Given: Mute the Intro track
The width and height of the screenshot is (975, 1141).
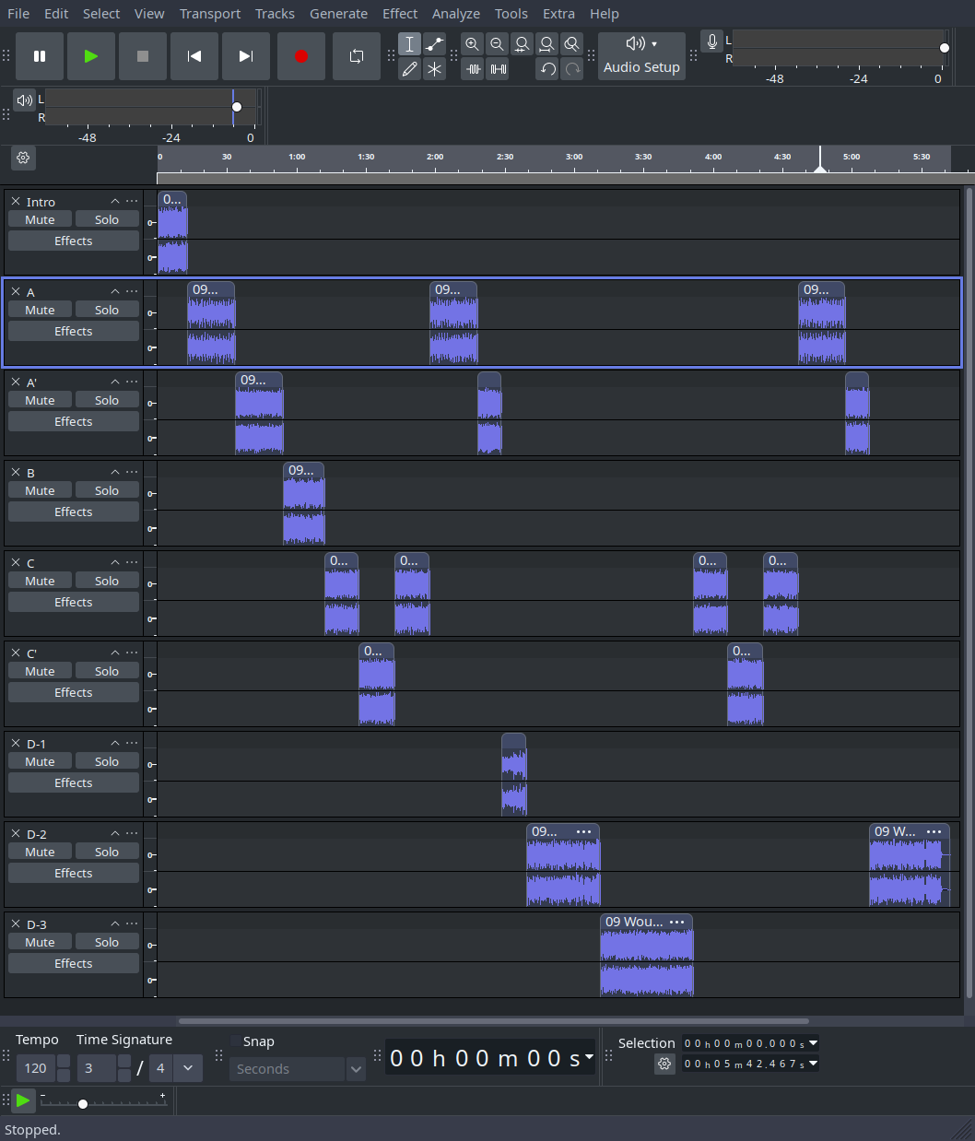Looking at the screenshot, I should point(40,219).
